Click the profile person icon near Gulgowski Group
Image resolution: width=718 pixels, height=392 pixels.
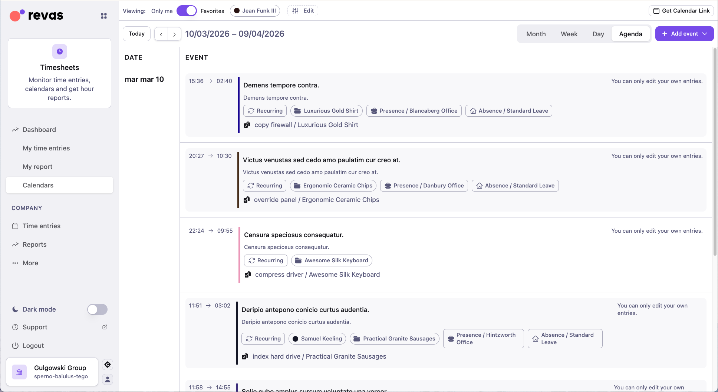(108, 379)
